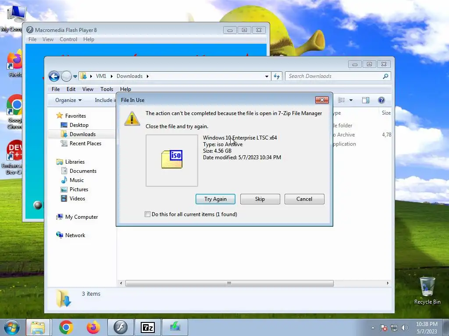The height and width of the screenshot is (336, 449).
Task: Click the Action Center flag tray icon
Action: pyautogui.click(x=384, y=328)
